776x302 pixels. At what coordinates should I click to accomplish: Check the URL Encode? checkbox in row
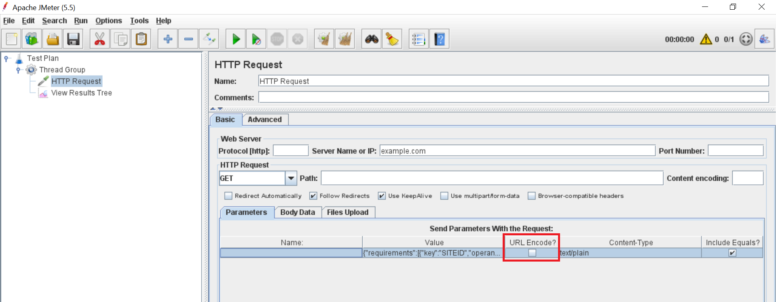pyautogui.click(x=532, y=253)
